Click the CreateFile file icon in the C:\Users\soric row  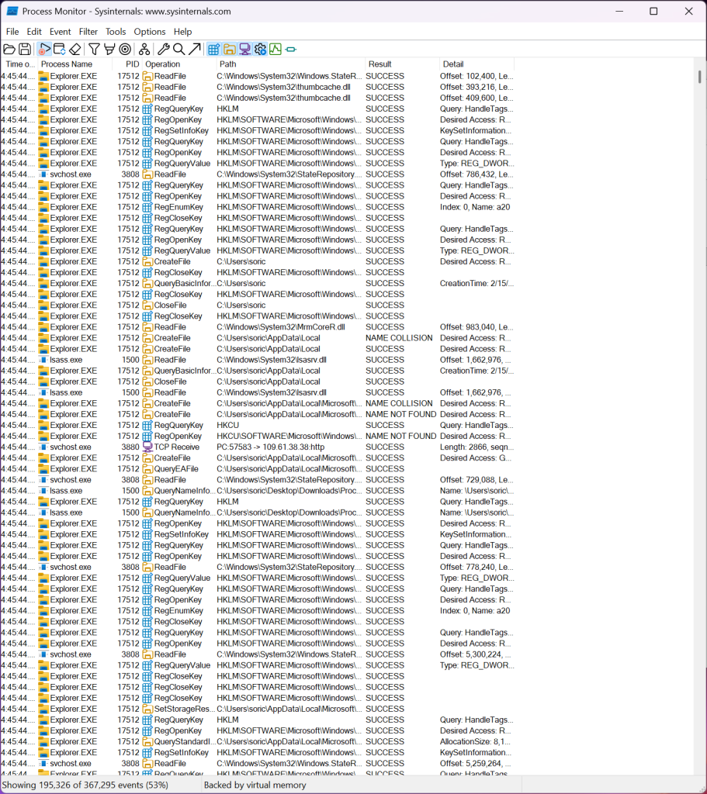(147, 262)
